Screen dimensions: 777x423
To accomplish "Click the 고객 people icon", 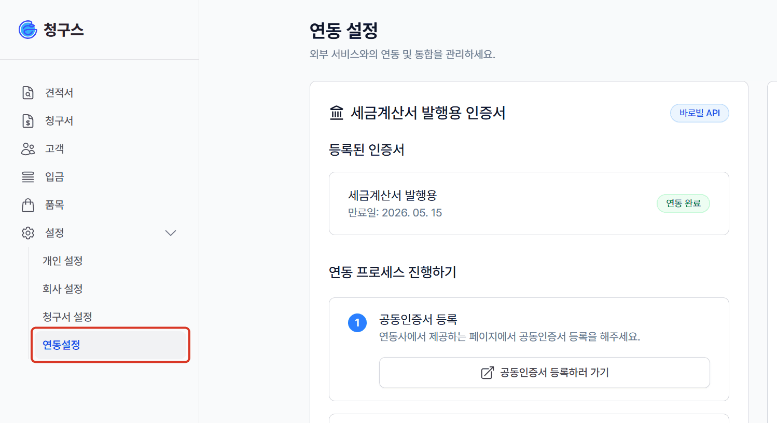I will click(28, 149).
